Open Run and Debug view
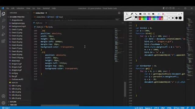The image size is (195, 109). click(x=3, y=34)
